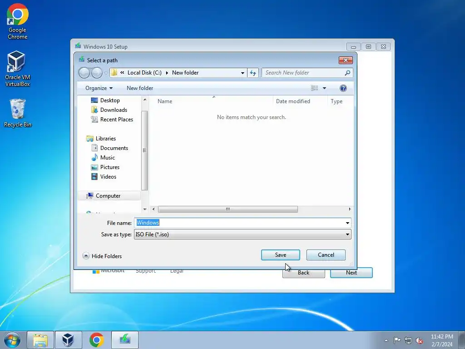Screen dimensions: 465x349
Task: Click the Cancel button
Action: coord(326,255)
